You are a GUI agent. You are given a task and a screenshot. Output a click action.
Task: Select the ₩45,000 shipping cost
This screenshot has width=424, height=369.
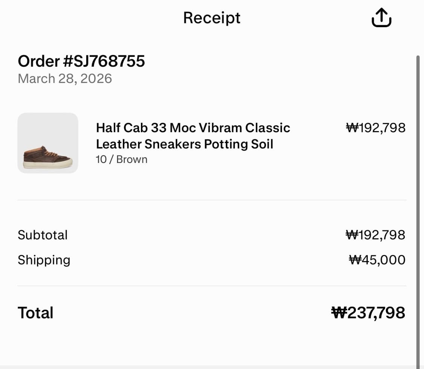pyautogui.click(x=377, y=260)
